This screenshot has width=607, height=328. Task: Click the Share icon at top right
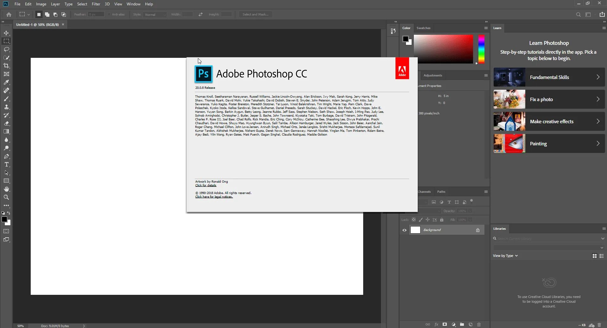pyautogui.click(x=602, y=14)
